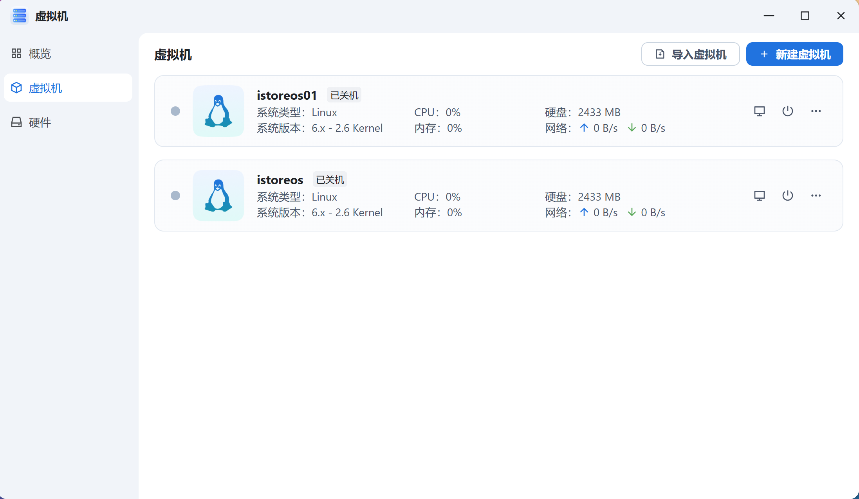Open more options menu for istoreos01
859x499 pixels.
[x=816, y=111]
